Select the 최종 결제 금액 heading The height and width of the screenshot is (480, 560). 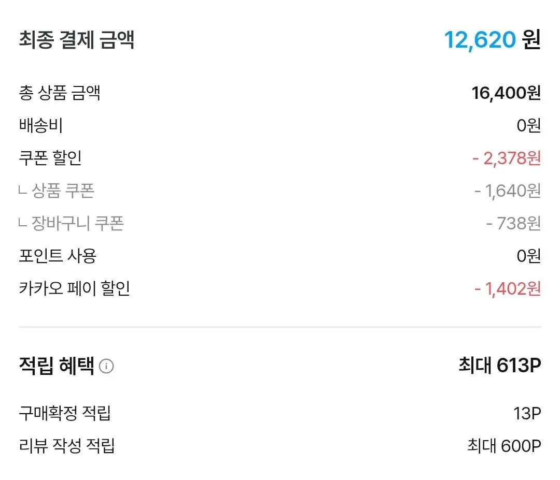pyautogui.click(x=76, y=39)
